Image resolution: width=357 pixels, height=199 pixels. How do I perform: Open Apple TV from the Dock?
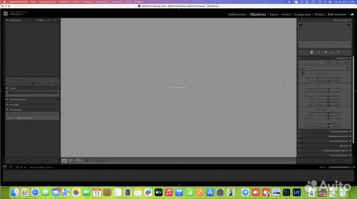pyautogui.click(x=159, y=193)
